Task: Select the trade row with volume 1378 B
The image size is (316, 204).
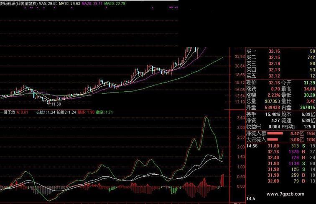Action: (x=280, y=152)
